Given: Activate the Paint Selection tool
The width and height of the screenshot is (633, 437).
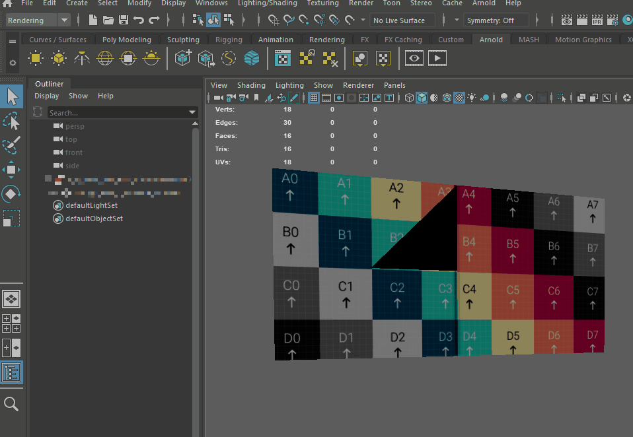Looking at the screenshot, I should pos(12,145).
